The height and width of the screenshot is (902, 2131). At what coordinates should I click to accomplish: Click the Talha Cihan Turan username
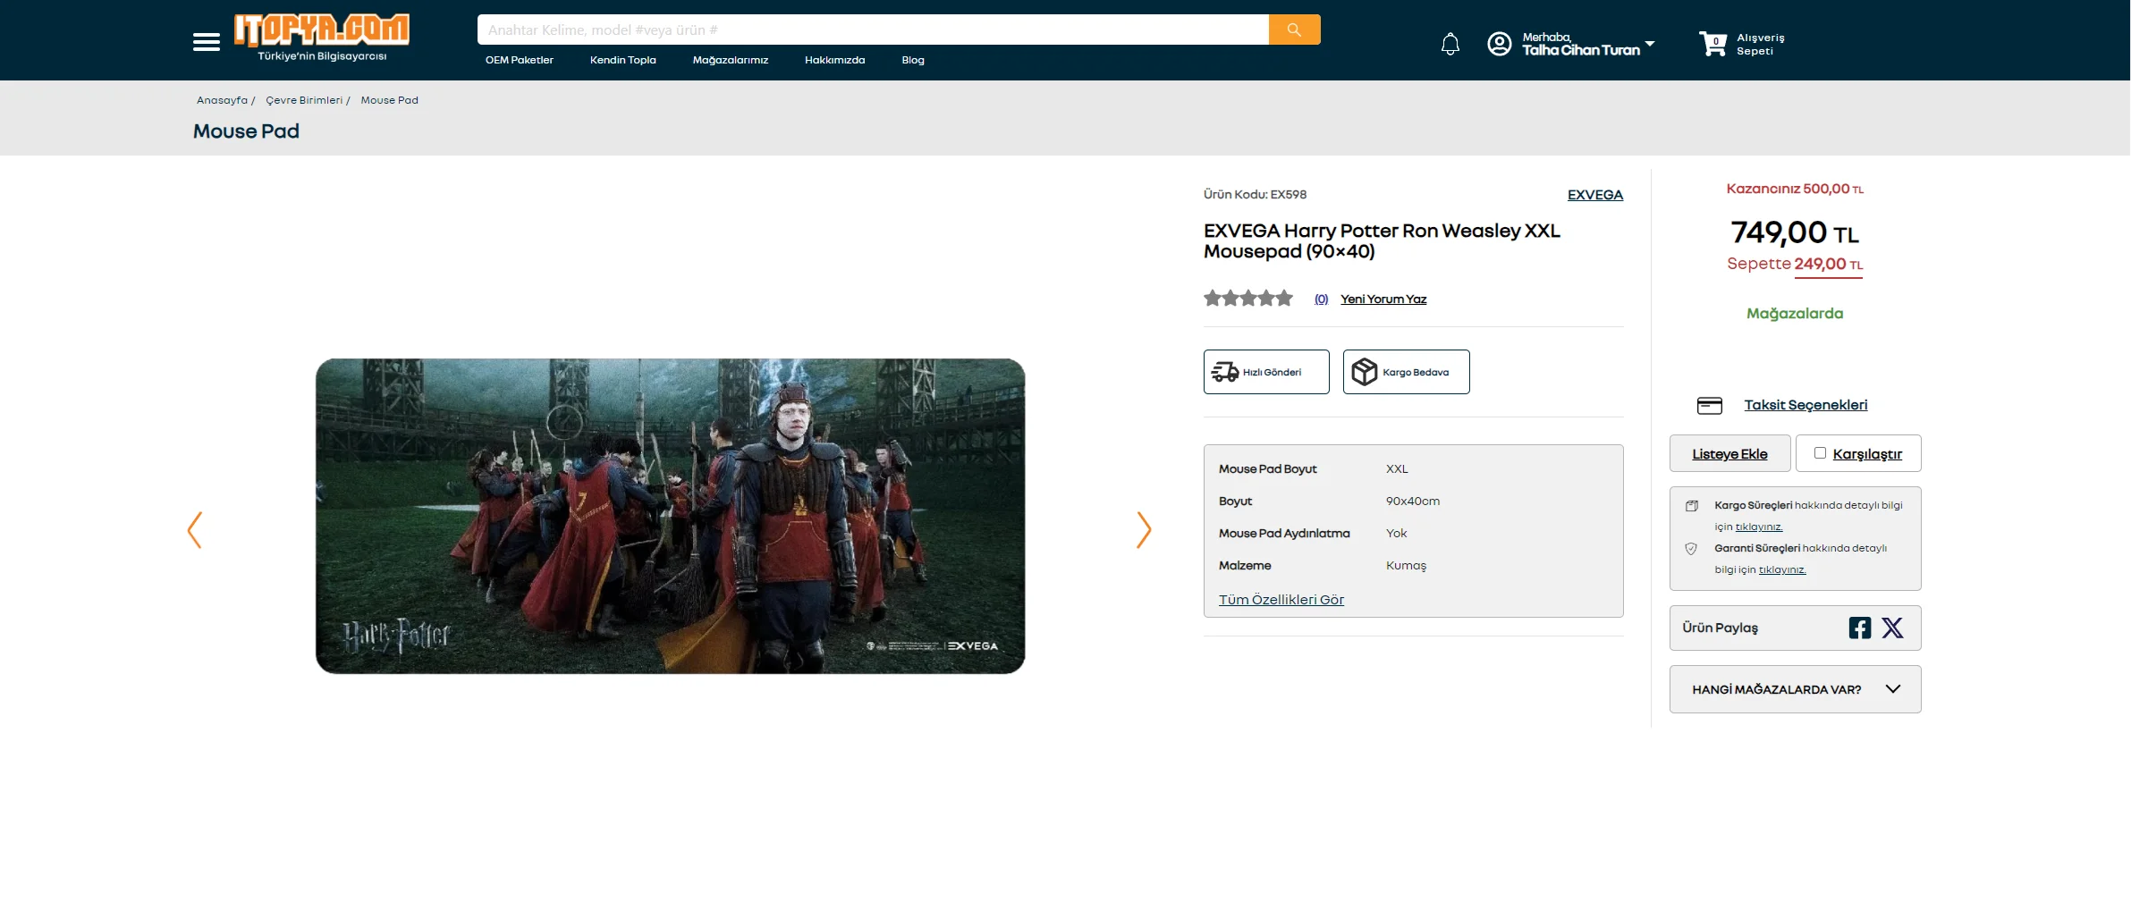click(x=1581, y=51)
